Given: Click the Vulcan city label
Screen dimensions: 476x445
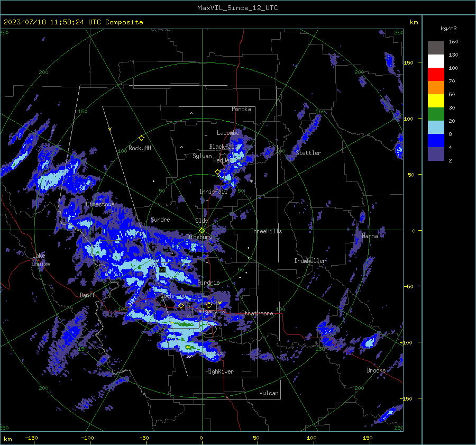Looking at the screenshot, I should point(269,393).
